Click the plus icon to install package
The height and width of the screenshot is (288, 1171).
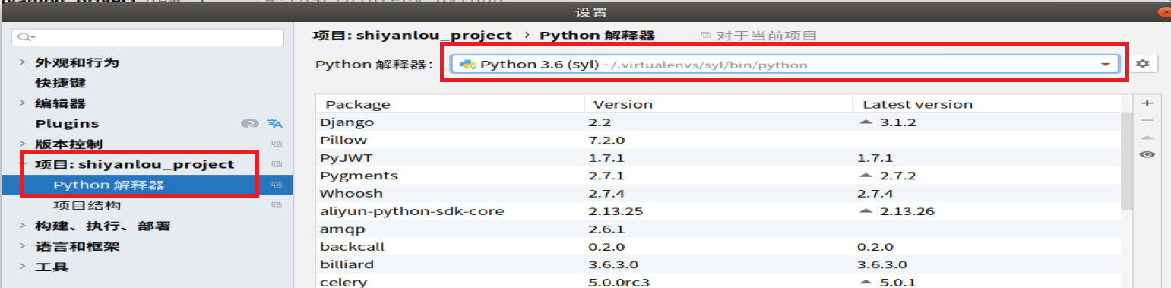click(x=1147, y=103)
